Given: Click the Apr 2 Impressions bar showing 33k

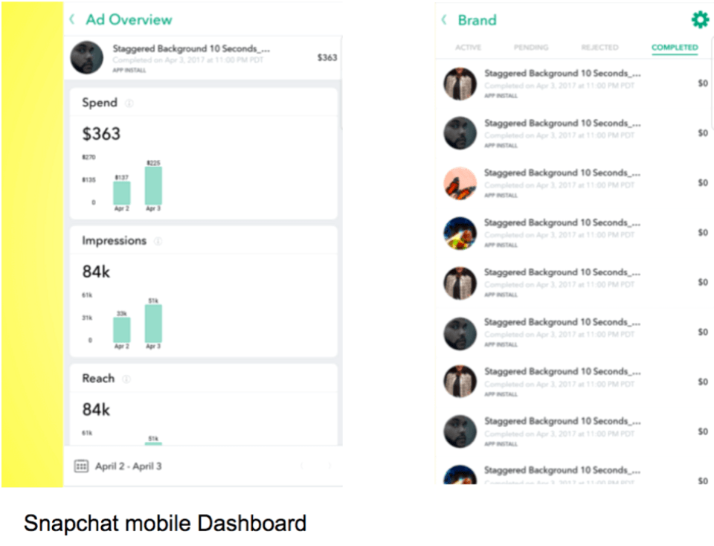Looking at the screenshot, I should 121,330.
